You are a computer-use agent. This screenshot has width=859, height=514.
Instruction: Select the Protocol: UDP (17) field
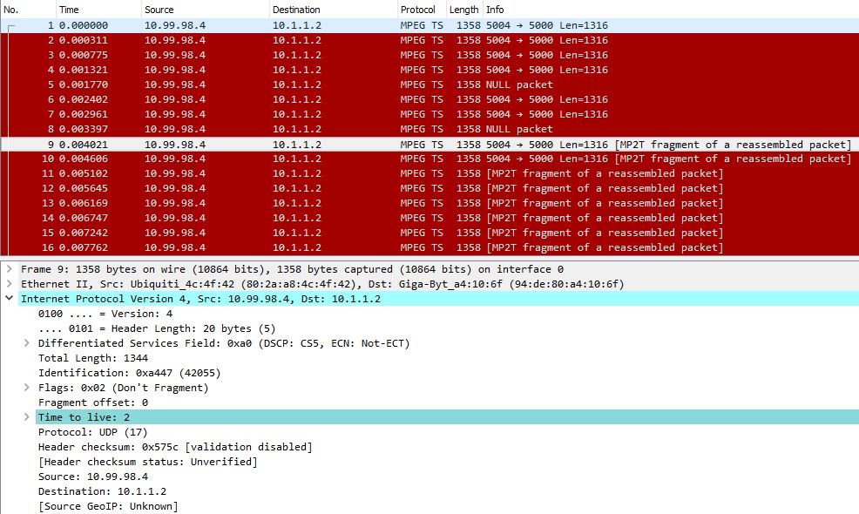[x=92, y=432]
